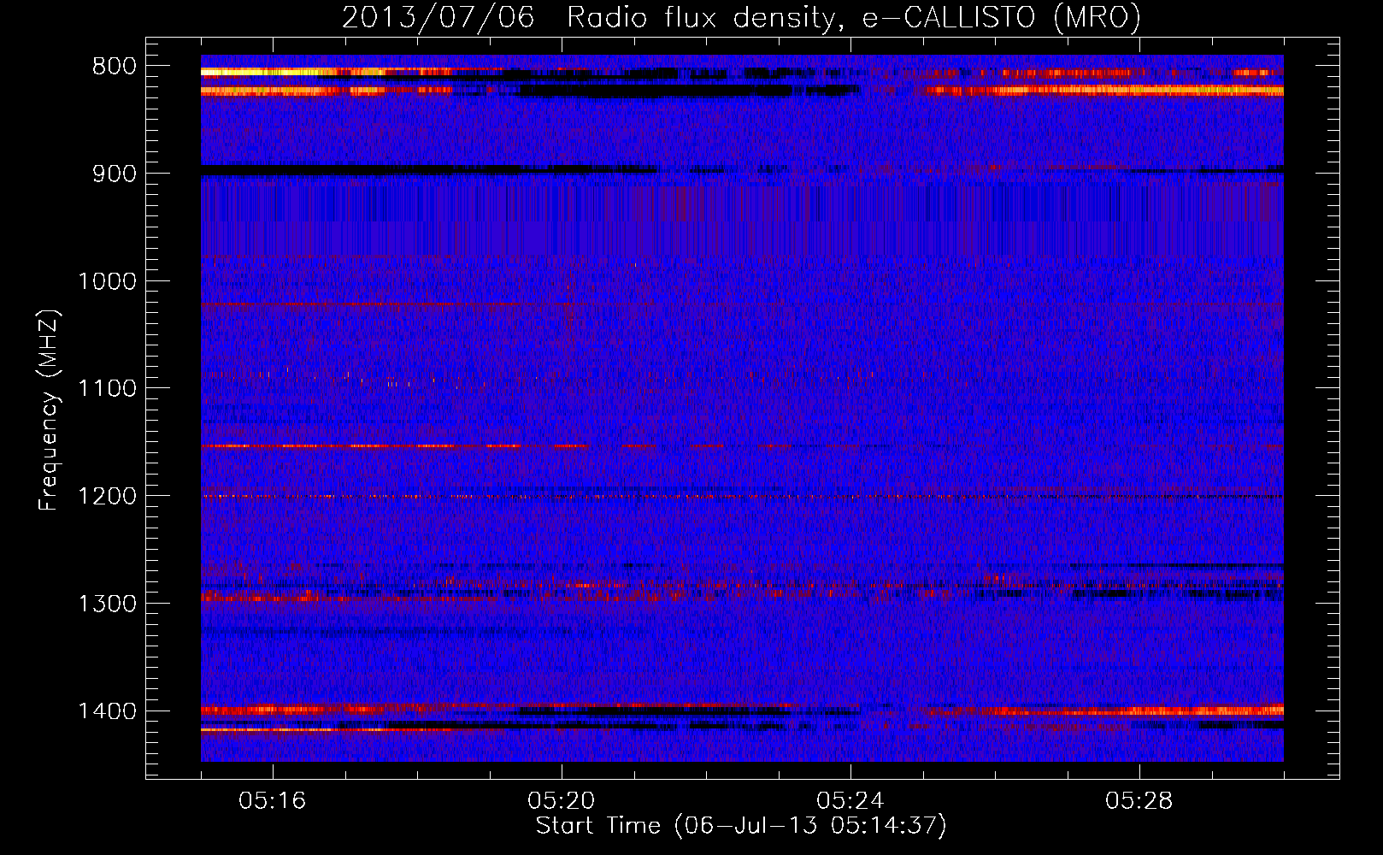Screen dimensions: 1383x855
Task: Select the 1100 frequency axis label
Action: 107,389
